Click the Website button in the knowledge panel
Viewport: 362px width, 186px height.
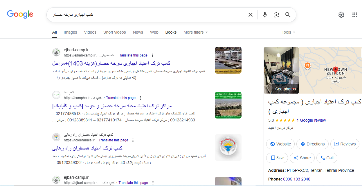tap(280, 144)
